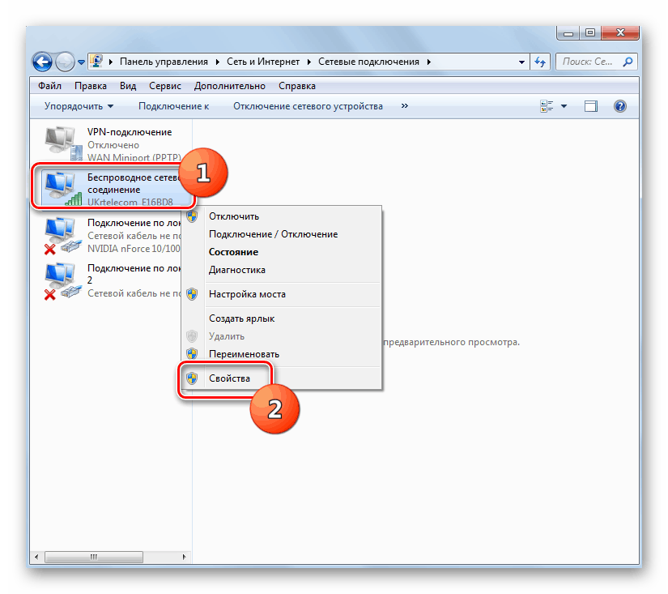Click the back navigation arrow
Image resolution: width=668 pixels, height=594 pixels.
41,62
